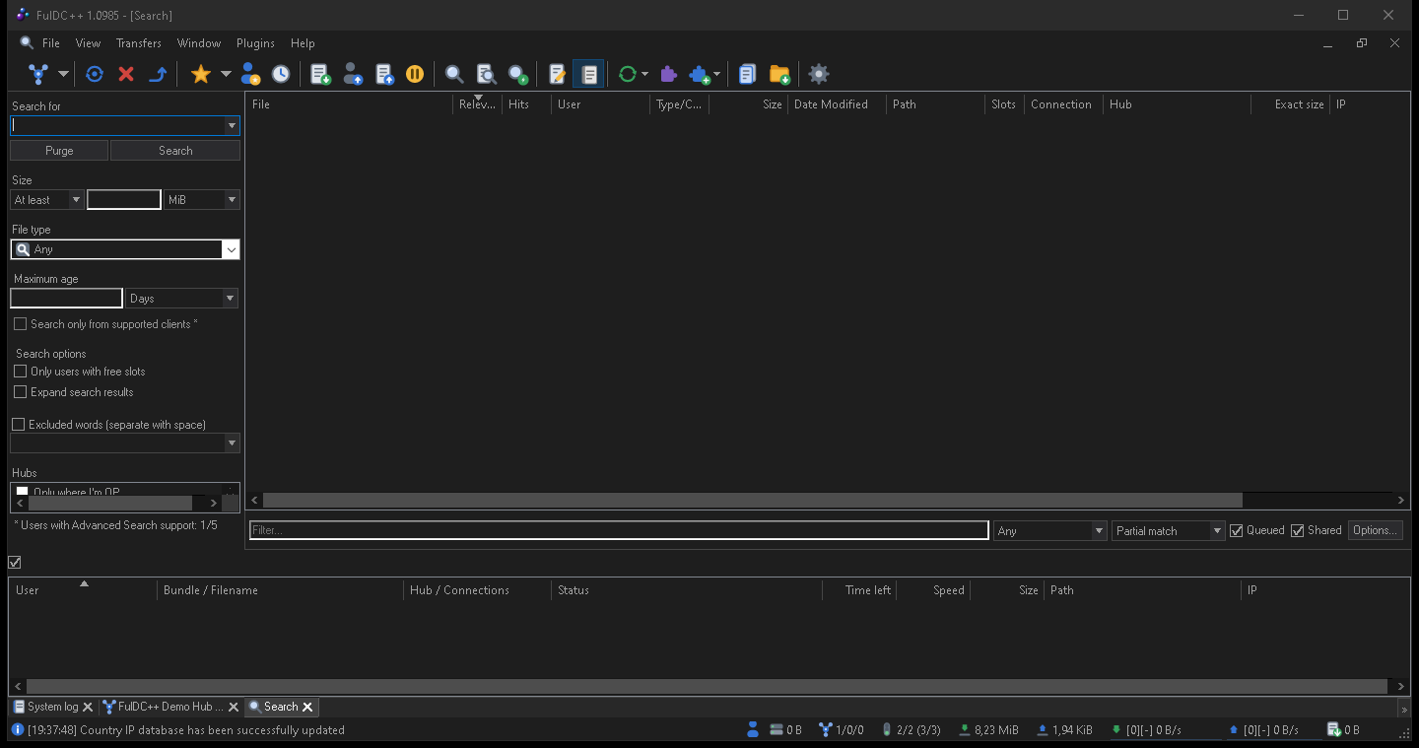This screenshot has height=748, width=1419.
Task: Click the Options... button
Action: click(x=1376, y=530)
